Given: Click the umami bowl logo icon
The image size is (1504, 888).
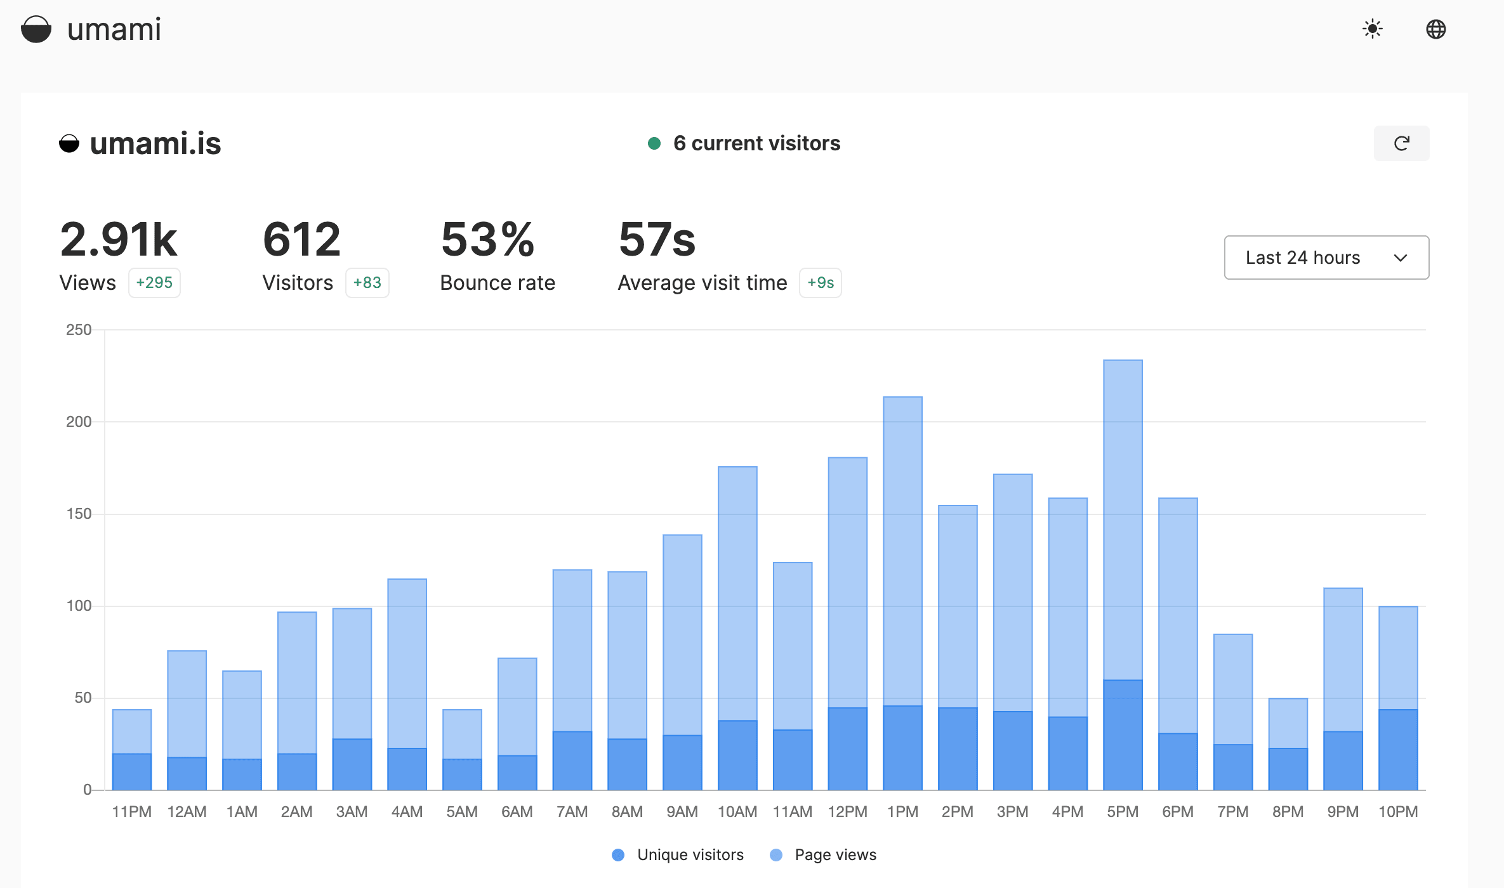Looking at the screenshot, I should pos(36,29).
